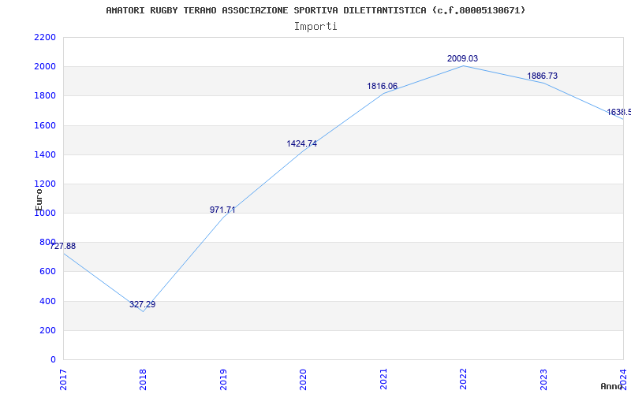Click the y-axis value 0
The height and width of the screenshot is (394, 631).
point(54,360)
